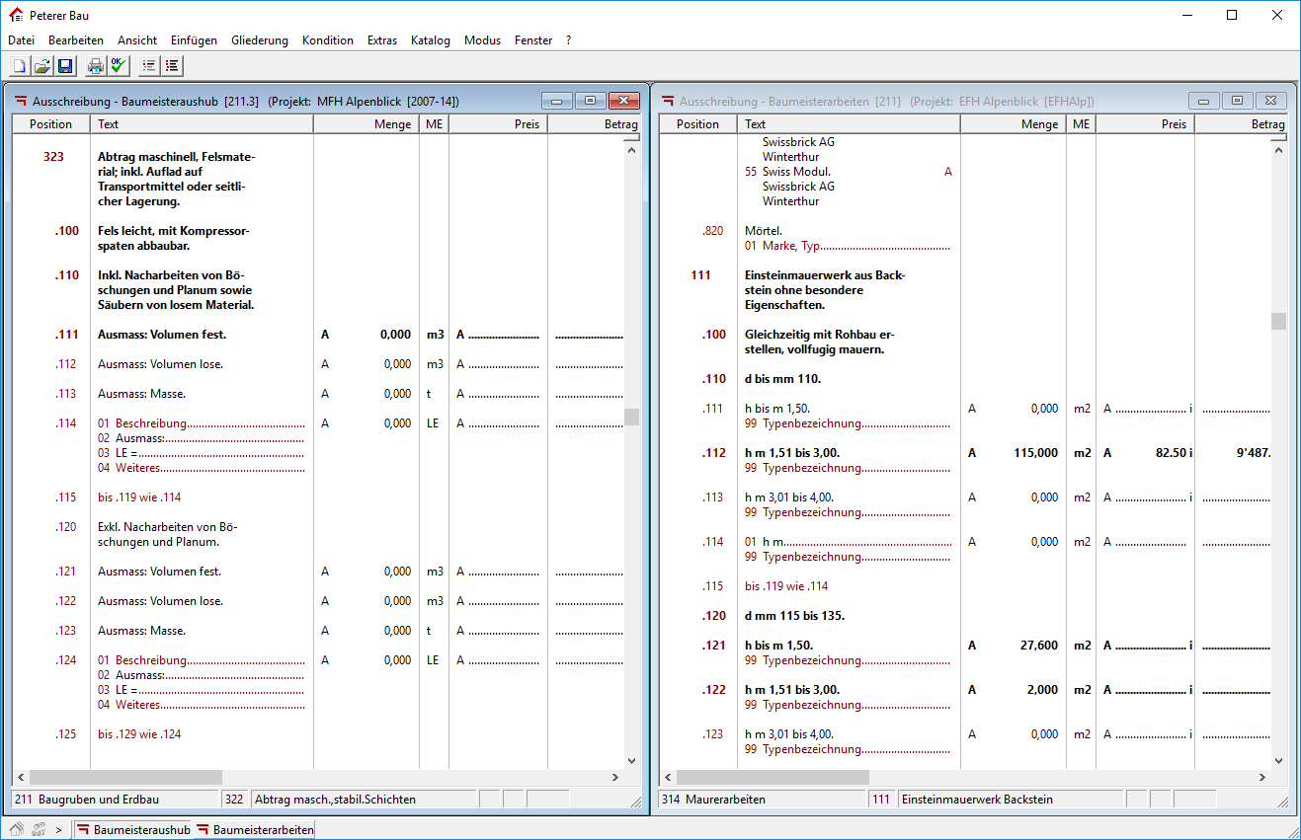The width and height of the screenshot is (1301, 840).
Task: Click the red-bulleted list toolbar icon
Action: [172, 66]
